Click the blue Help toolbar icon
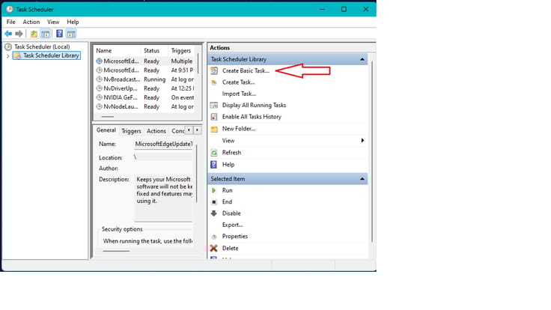This screenshot has width=551, height=310. coord(59,34)
